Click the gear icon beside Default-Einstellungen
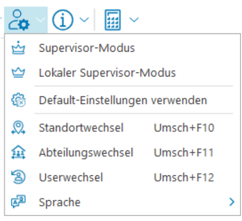 (18, 100)
